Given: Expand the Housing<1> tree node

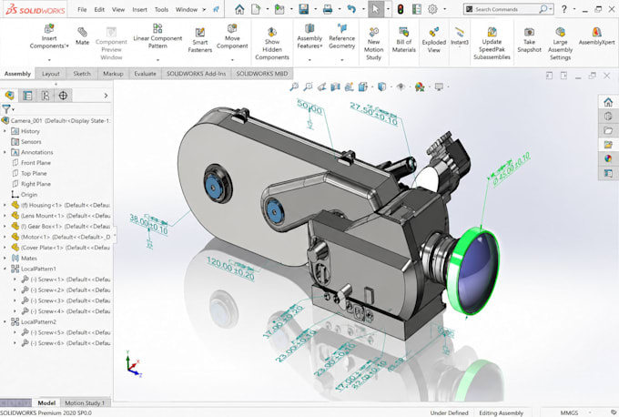Looking at the screenshot, I should pos(5,205).
